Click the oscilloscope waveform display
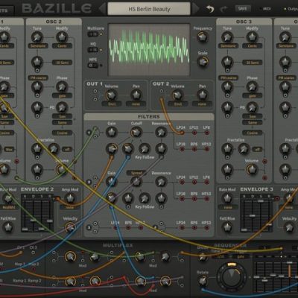The height and width of the screenshot is (298, 298). click(149, 50)
